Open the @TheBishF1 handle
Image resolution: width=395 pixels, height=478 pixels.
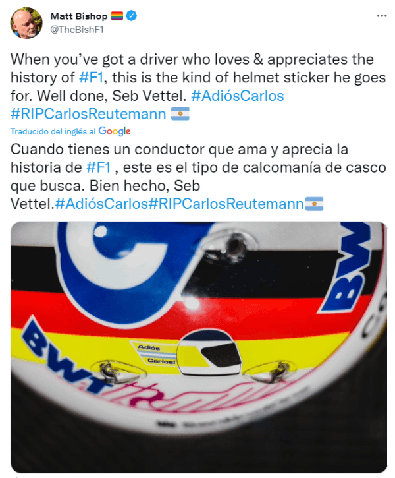coord(77,30)
